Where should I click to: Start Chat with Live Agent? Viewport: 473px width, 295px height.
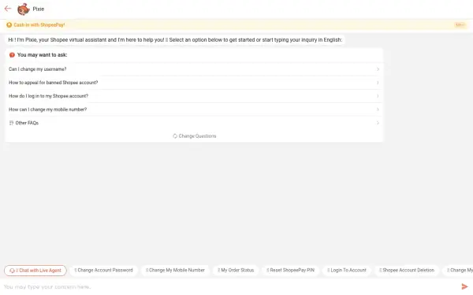tap(35, 271)
